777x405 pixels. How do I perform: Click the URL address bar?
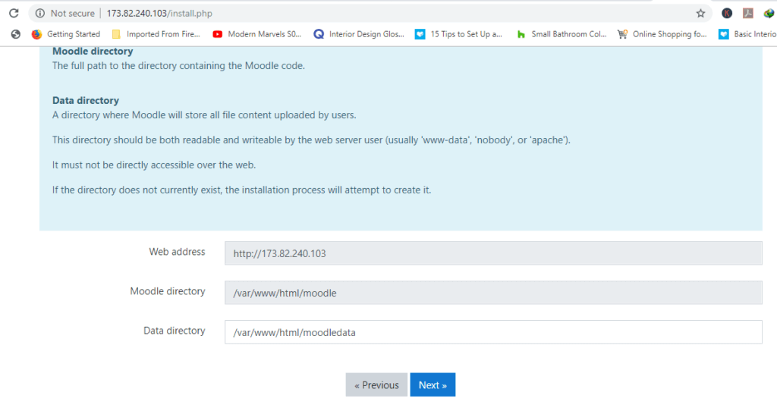click(x=379, y=13)
